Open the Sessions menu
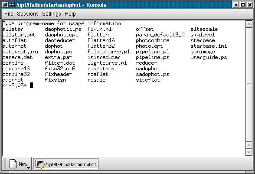The height and width of the screenshot is (174, 255). (x=28, y=14)
